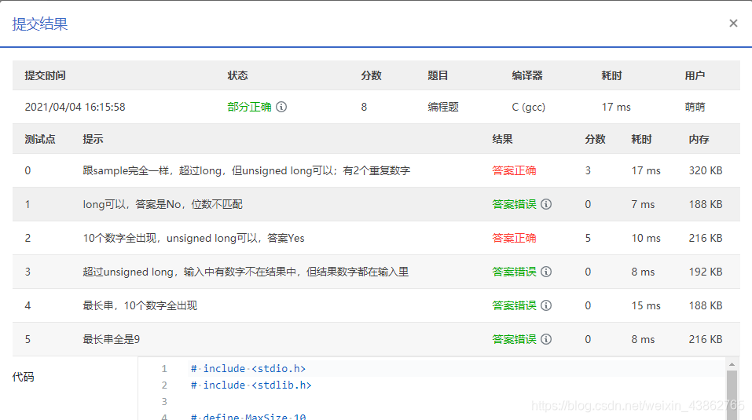
Task: Select the 提交时间 column header
Action: pos(45,75)
